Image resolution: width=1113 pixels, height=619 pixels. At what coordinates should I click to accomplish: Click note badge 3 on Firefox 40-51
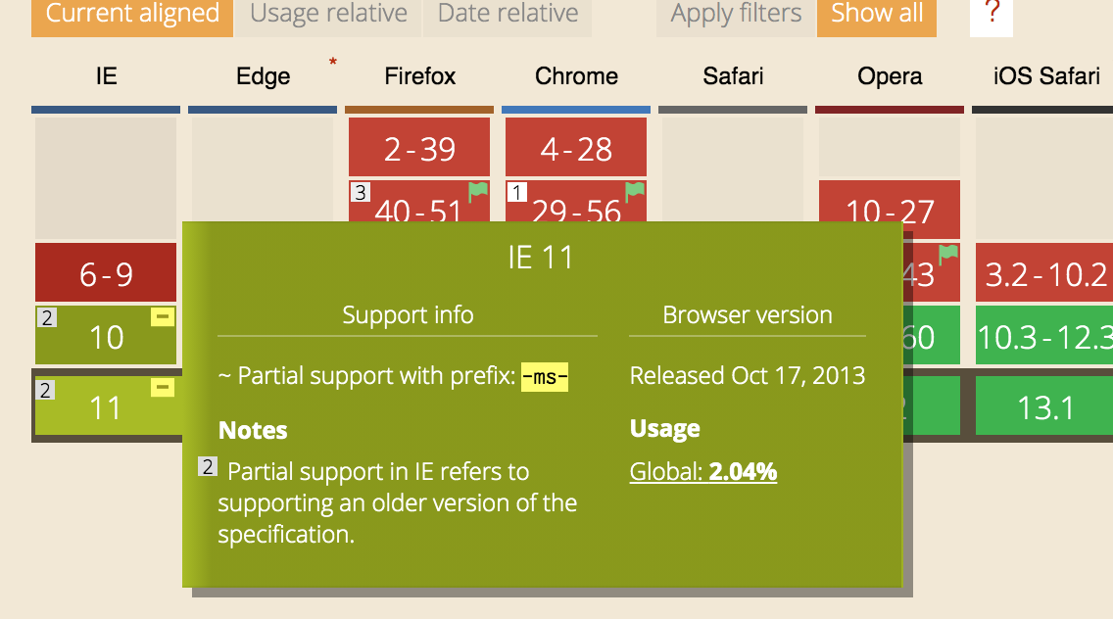361,192
